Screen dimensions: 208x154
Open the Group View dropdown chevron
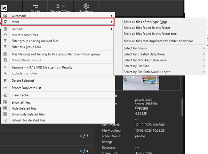click(64, 6)
